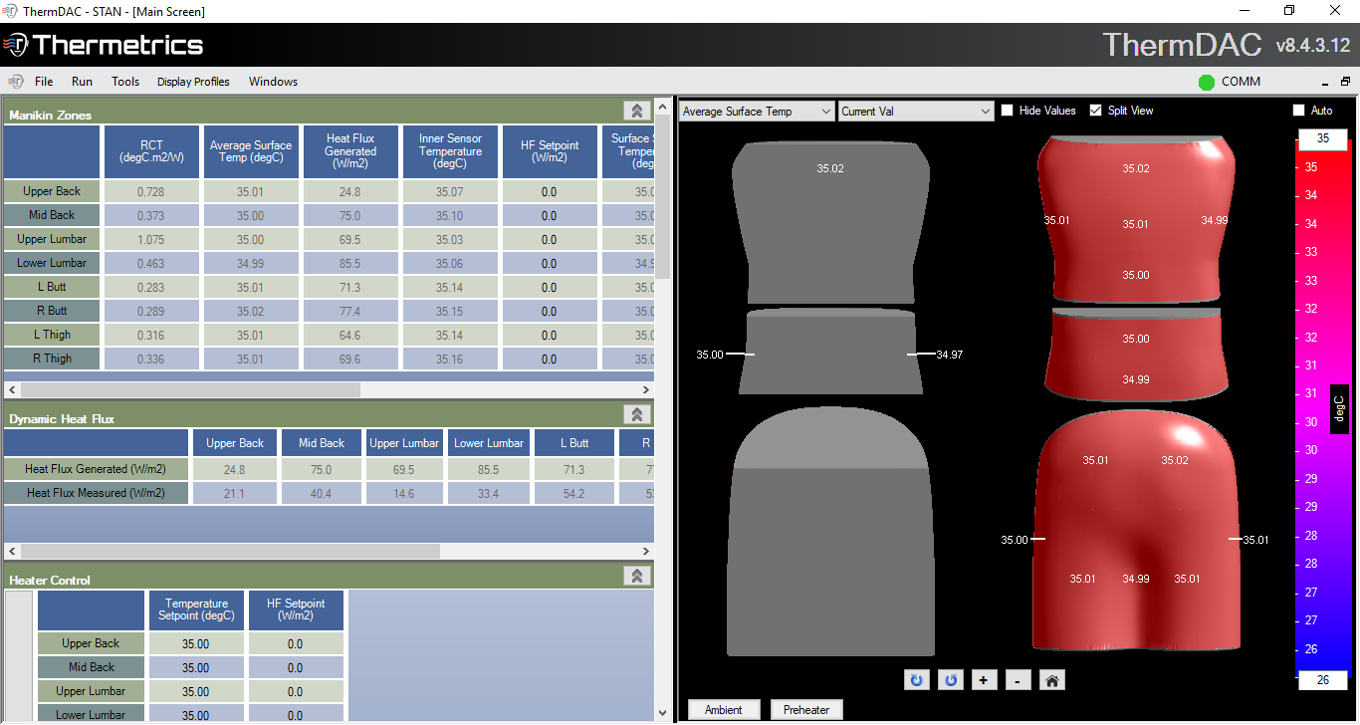This screenshot has width=1360, height=725.
Task: Click the RCT value 1.075
Action: 151,239
